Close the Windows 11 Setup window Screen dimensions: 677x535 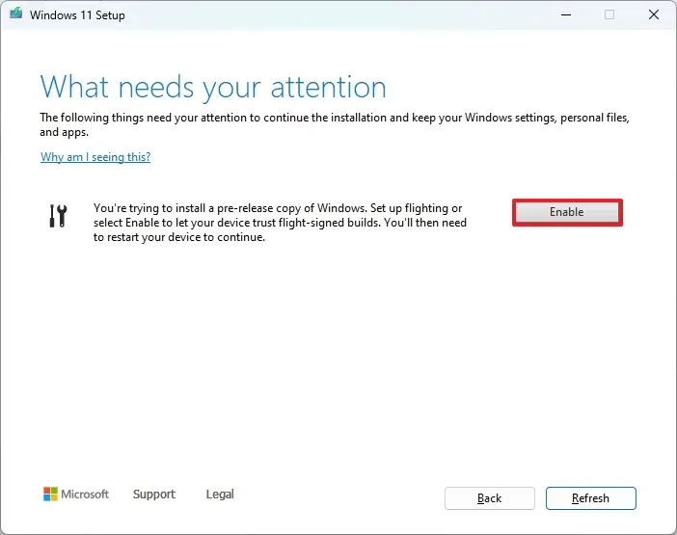pyautogui.click(x=654, y=14)
